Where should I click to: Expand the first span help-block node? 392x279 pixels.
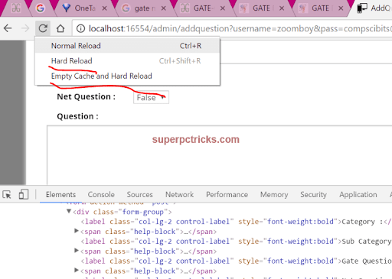[x=76, y=231]
